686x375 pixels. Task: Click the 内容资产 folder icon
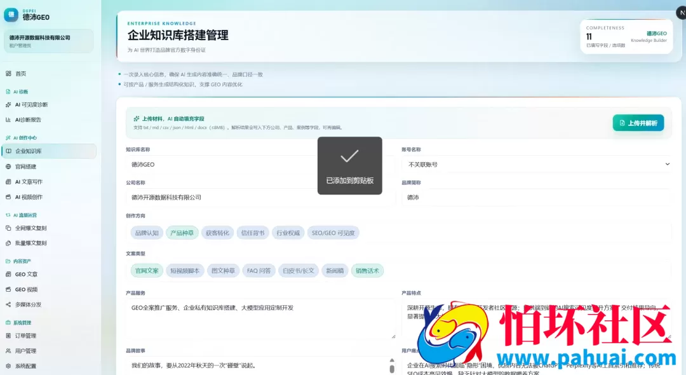point(8,261)
